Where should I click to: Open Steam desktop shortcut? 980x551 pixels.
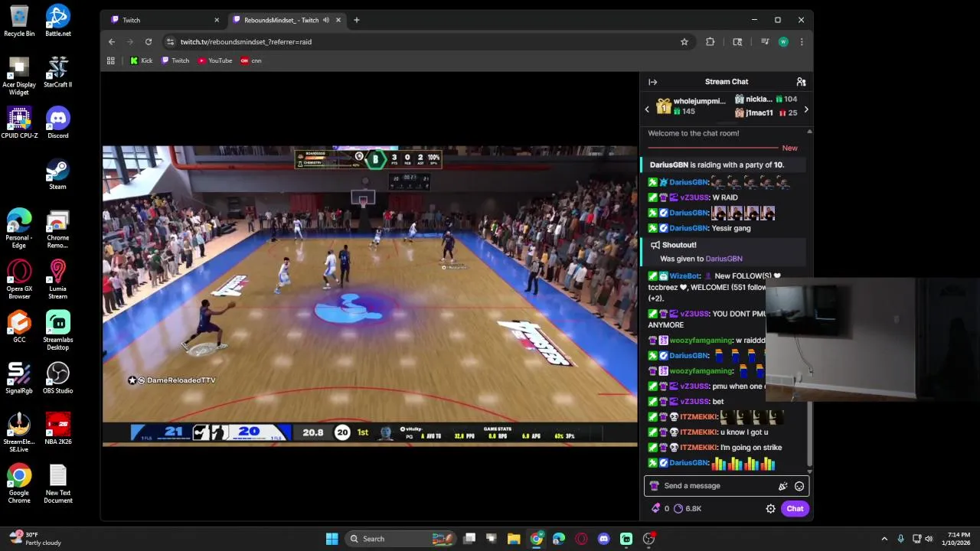(x=57, y=174)
